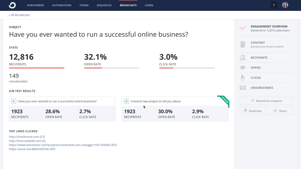Viewport: 301px width, 169px height.
Task: Click the Share button
Action: (280, 111)
